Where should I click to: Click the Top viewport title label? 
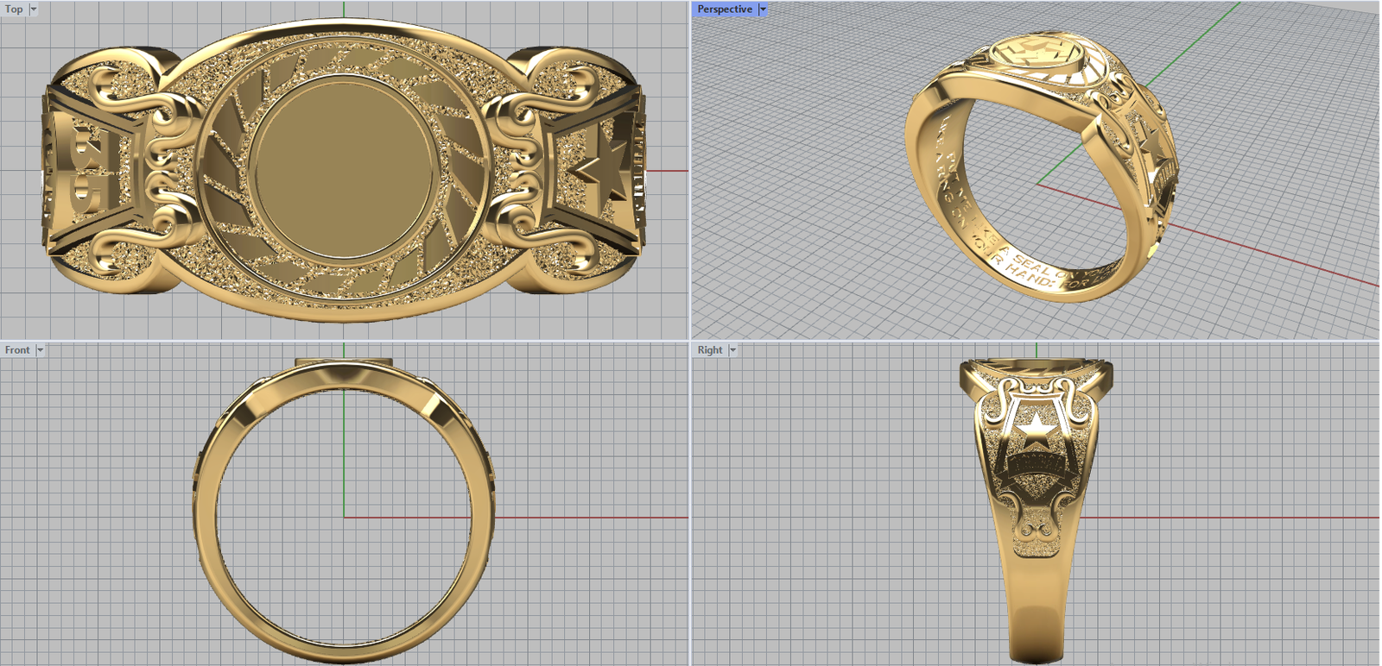point(14,9)
